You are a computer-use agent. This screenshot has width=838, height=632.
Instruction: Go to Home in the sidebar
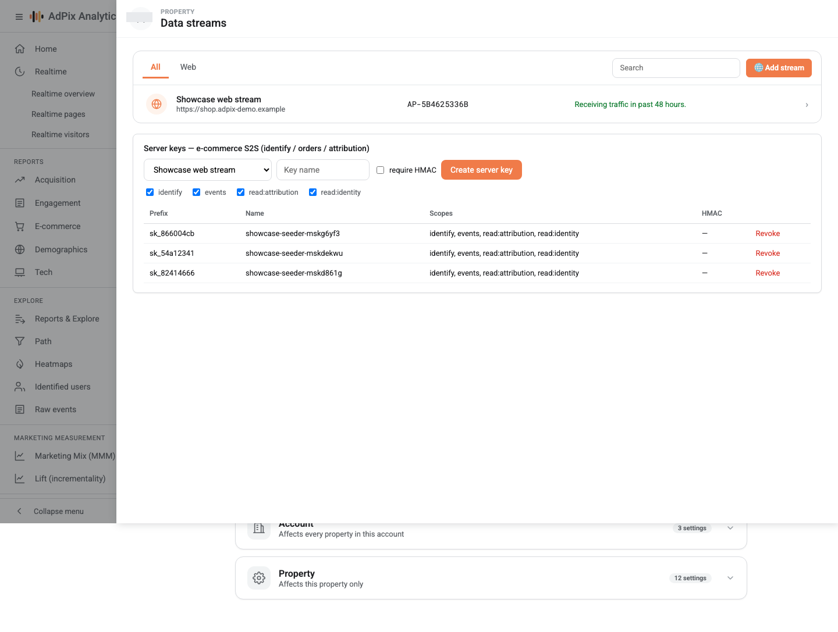46,49
